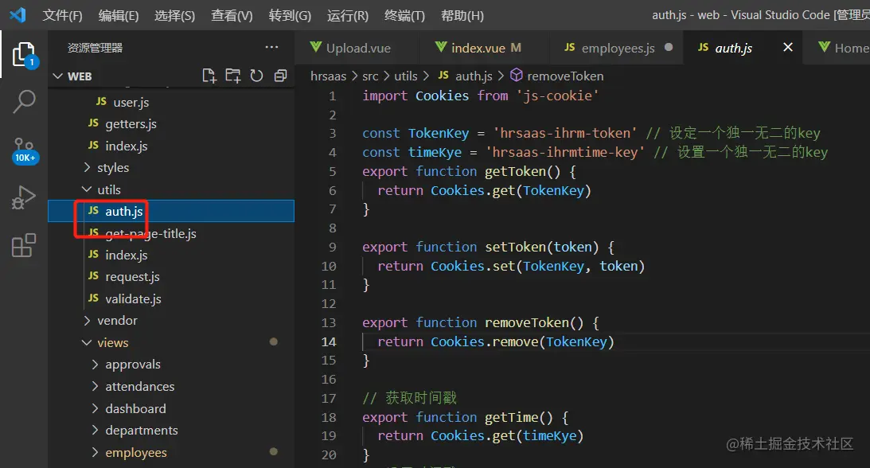Expand the dashboard folder
Viewport: 870px width, 468px height.
click(95, 408)
